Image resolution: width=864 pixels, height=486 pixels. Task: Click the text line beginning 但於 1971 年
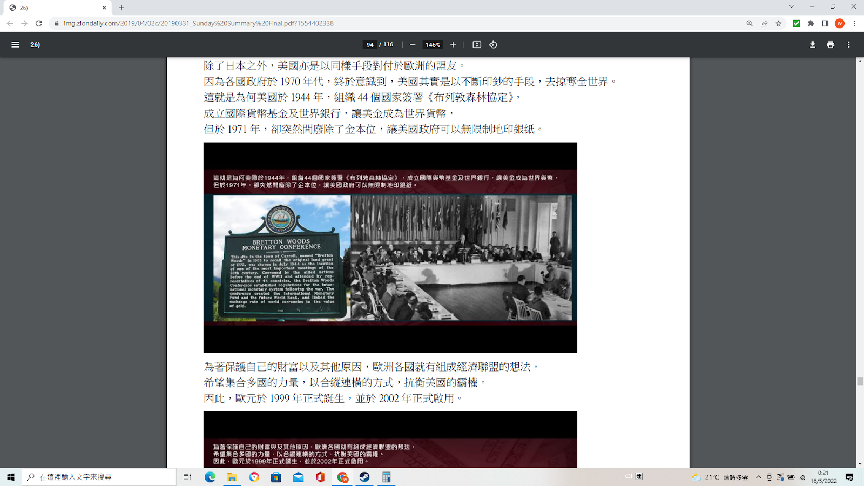pos(373,129)
